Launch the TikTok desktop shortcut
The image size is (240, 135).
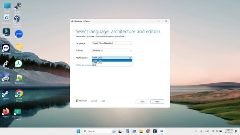(x=6, y=64)
